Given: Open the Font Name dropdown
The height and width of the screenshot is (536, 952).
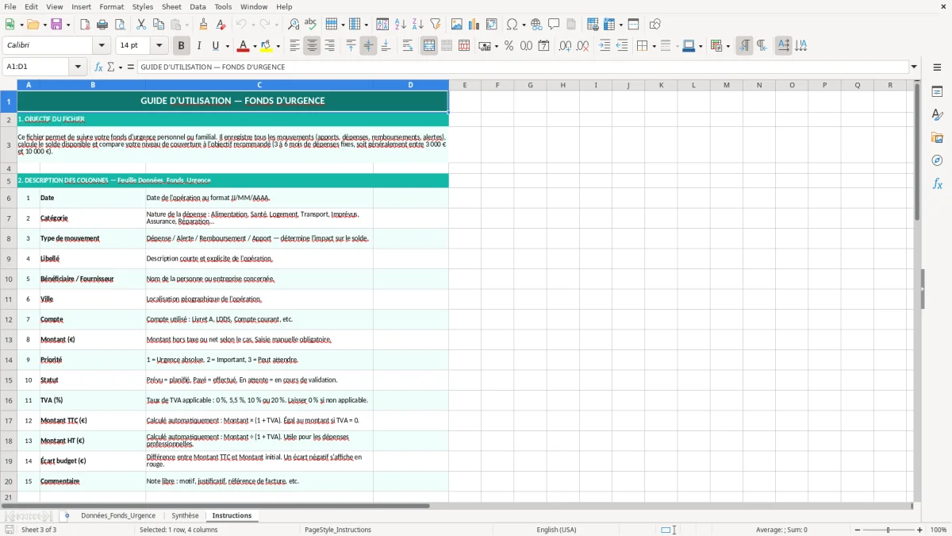Looking at the screenshot, I should [101, 46].
